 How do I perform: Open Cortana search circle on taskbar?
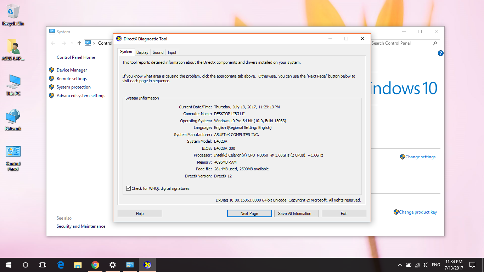tap(26, 265)
